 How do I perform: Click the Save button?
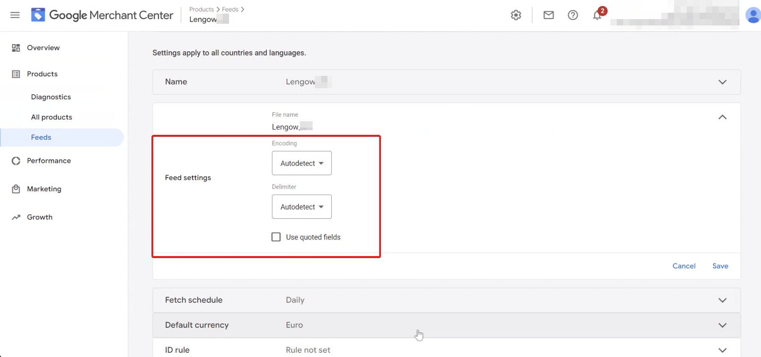720,266
